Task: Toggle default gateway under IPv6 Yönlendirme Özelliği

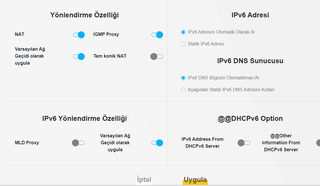Action: coord(157,143)
